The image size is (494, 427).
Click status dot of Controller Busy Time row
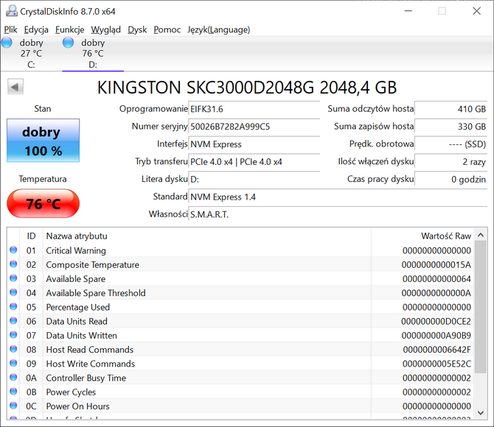coord(13,377)
